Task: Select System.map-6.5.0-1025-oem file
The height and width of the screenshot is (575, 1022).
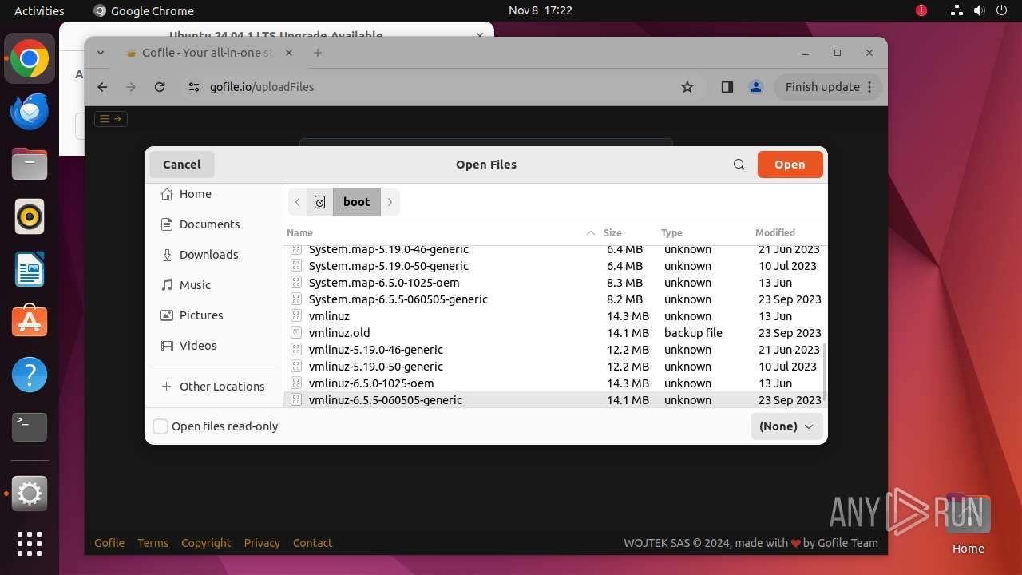Action: point(555,283)
